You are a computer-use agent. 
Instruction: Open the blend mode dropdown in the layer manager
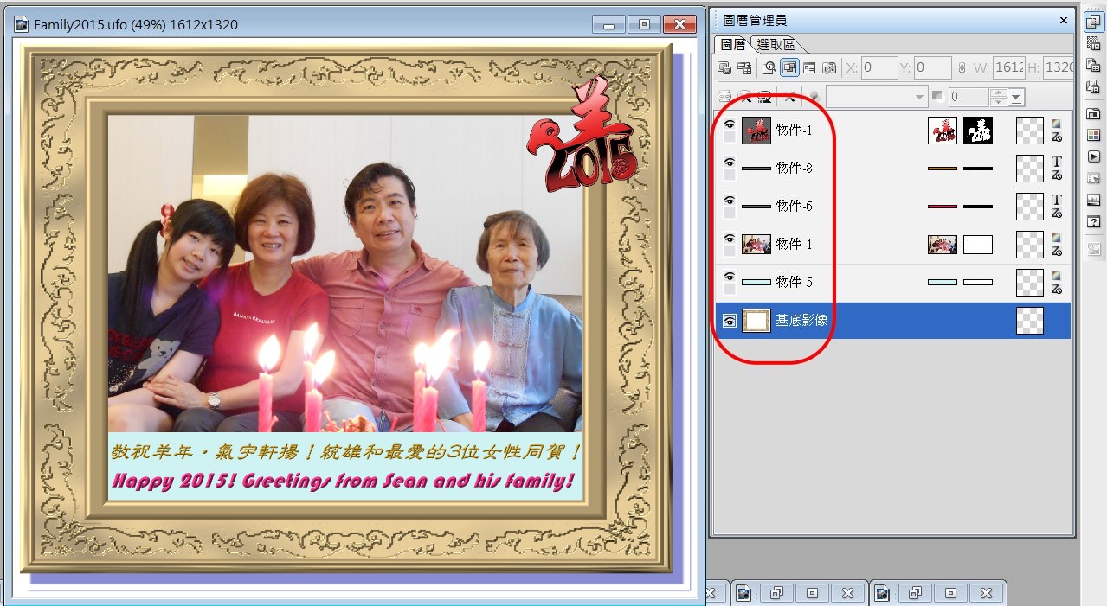(876, 98)
